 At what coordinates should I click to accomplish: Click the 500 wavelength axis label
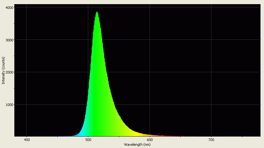click(x=88, y=140)
